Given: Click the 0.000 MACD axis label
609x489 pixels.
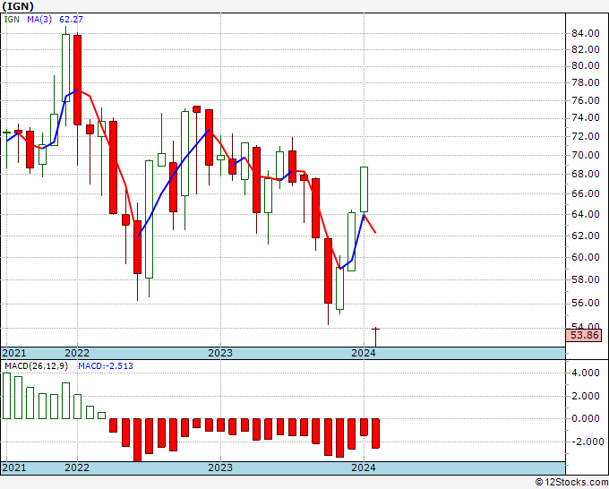Looking at the screenshot, I should (x=586, y=418).
